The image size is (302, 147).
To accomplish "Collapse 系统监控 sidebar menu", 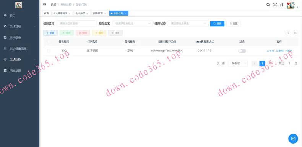I will pyautogui.click(x=19, y=59).
